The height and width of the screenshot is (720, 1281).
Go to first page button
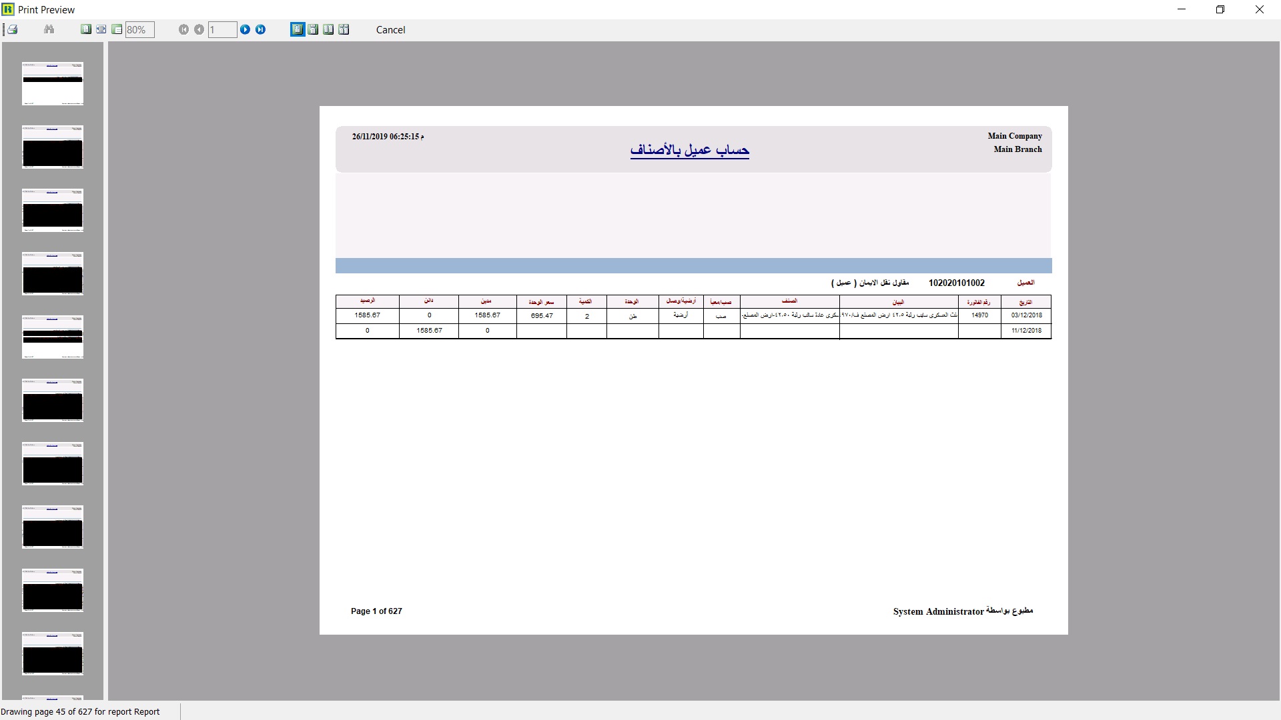tap(183, 29)
